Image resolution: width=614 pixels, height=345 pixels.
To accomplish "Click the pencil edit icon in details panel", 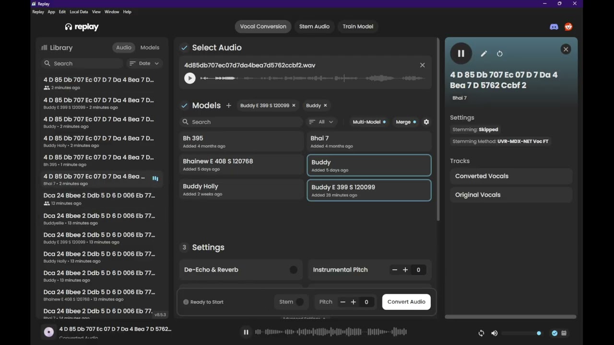I will (484, 54).
